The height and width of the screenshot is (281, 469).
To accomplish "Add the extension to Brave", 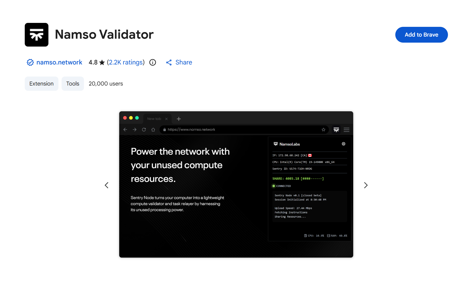I will [421, 35].
